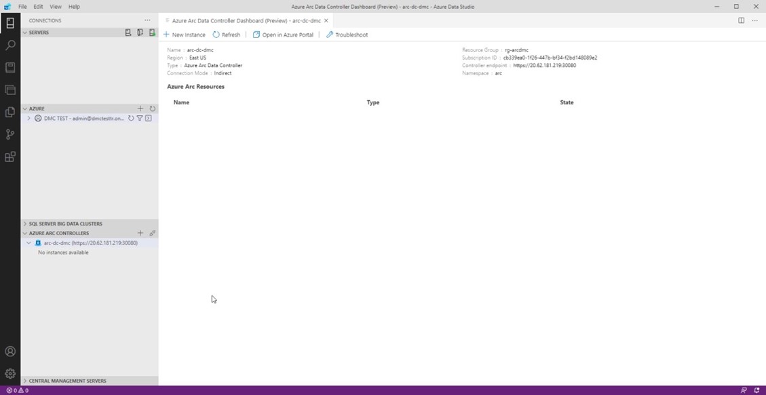Click the East US region value

coord(198,58)
